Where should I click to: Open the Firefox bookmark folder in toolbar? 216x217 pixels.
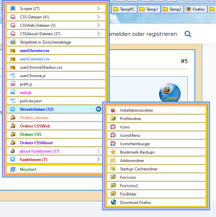click(x=195, y=9)
